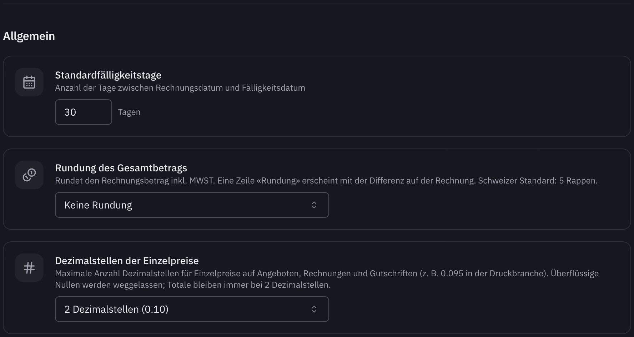Open the Keine Rundung dropdown

click(192, 205)
